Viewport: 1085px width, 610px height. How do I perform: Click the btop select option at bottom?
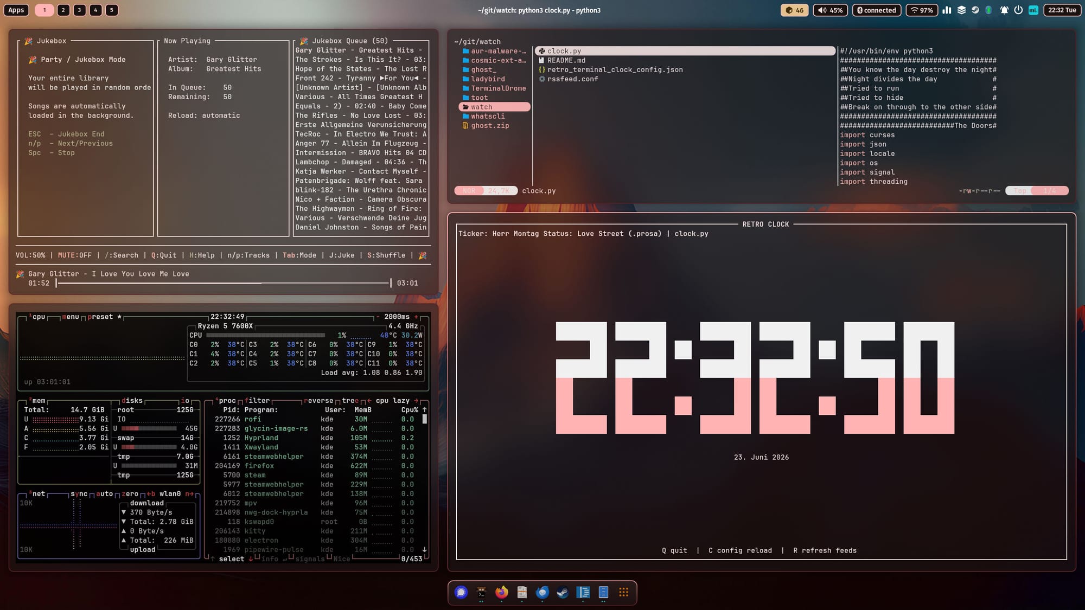tap(232, 559)
